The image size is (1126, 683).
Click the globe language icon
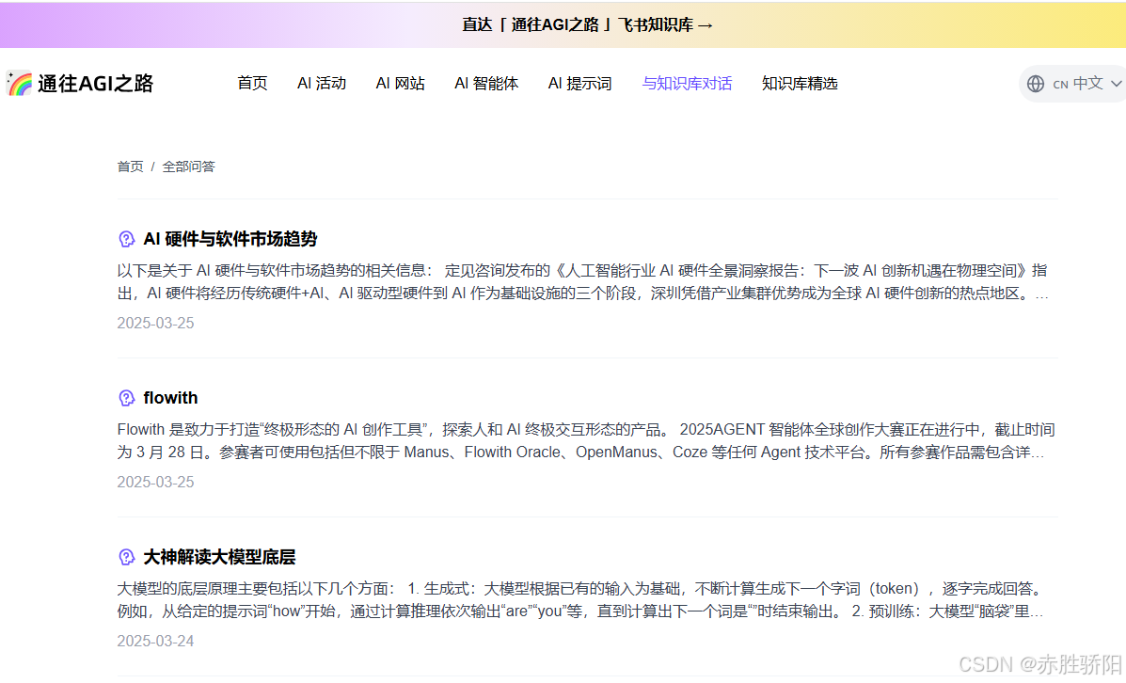1036,84
